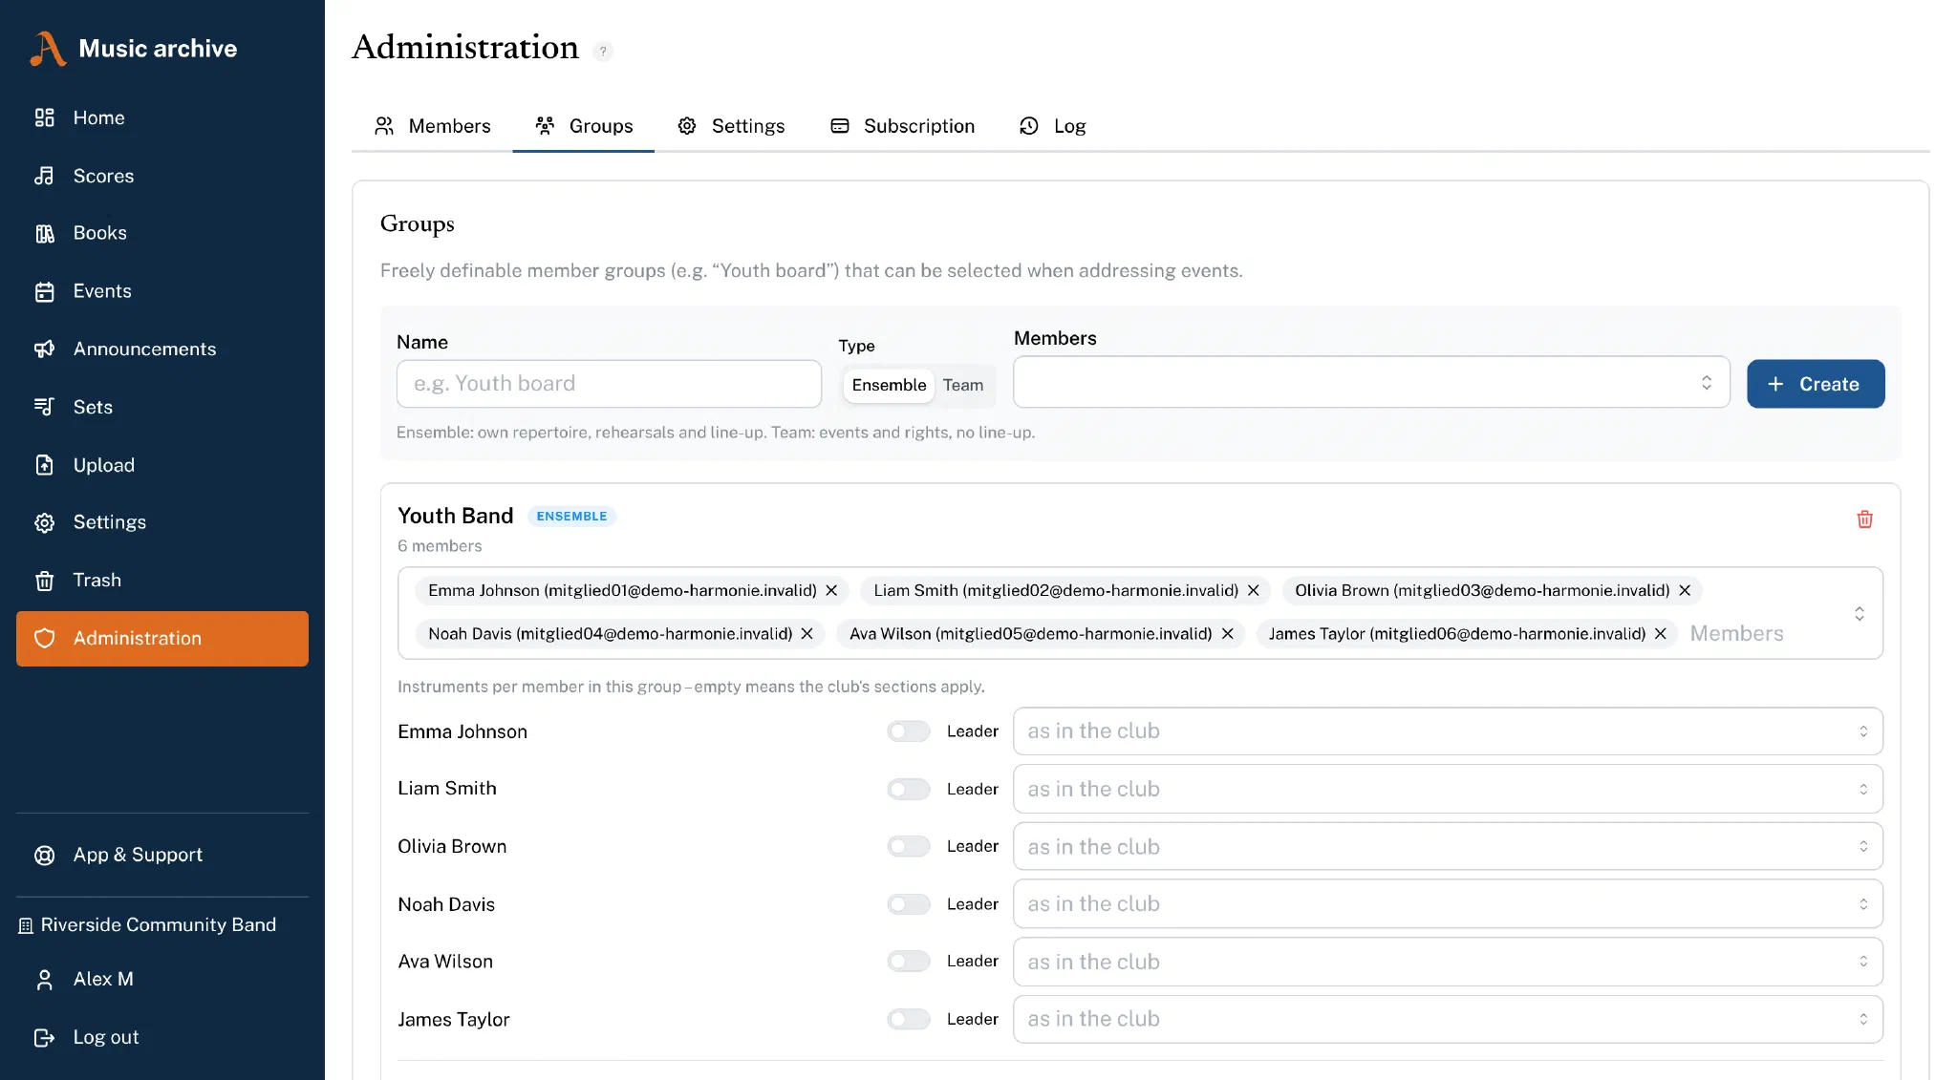Viewport: 1957px width, 1080px height.
Task: Remove Emma Johnson from Youth Band members
Action: (x=831, y=591)
